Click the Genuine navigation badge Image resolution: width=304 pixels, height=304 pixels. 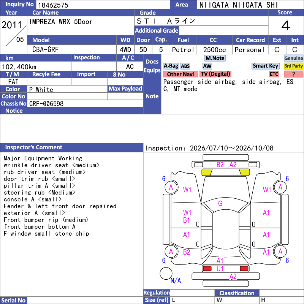point(293,58)
